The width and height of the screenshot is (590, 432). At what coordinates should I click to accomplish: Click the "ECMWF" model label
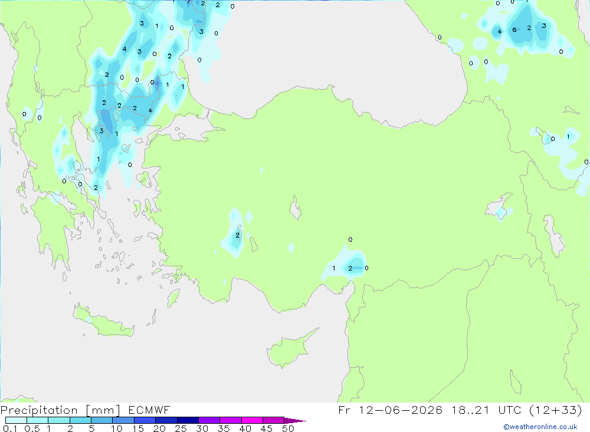pyautogui.click(x=149, y=410)
